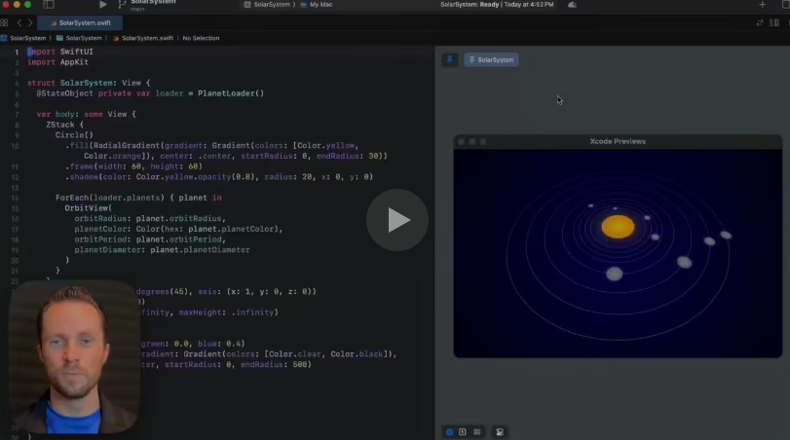Switch to Selectable preview mode
Image resolution: width=790 pixels, height=440 pixels.
tap(462, 431)
